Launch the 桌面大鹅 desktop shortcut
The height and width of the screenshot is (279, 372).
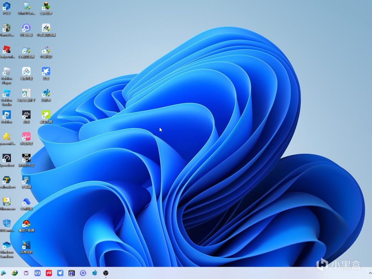point(46,117)
